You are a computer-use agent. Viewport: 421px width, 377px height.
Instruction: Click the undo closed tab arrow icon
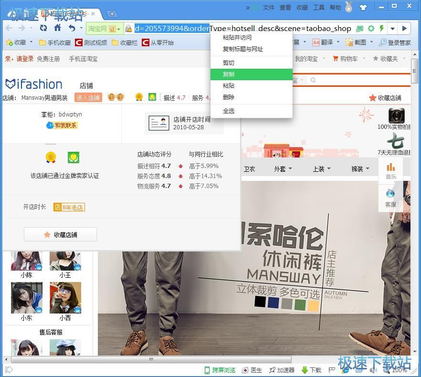coord(72,29)
